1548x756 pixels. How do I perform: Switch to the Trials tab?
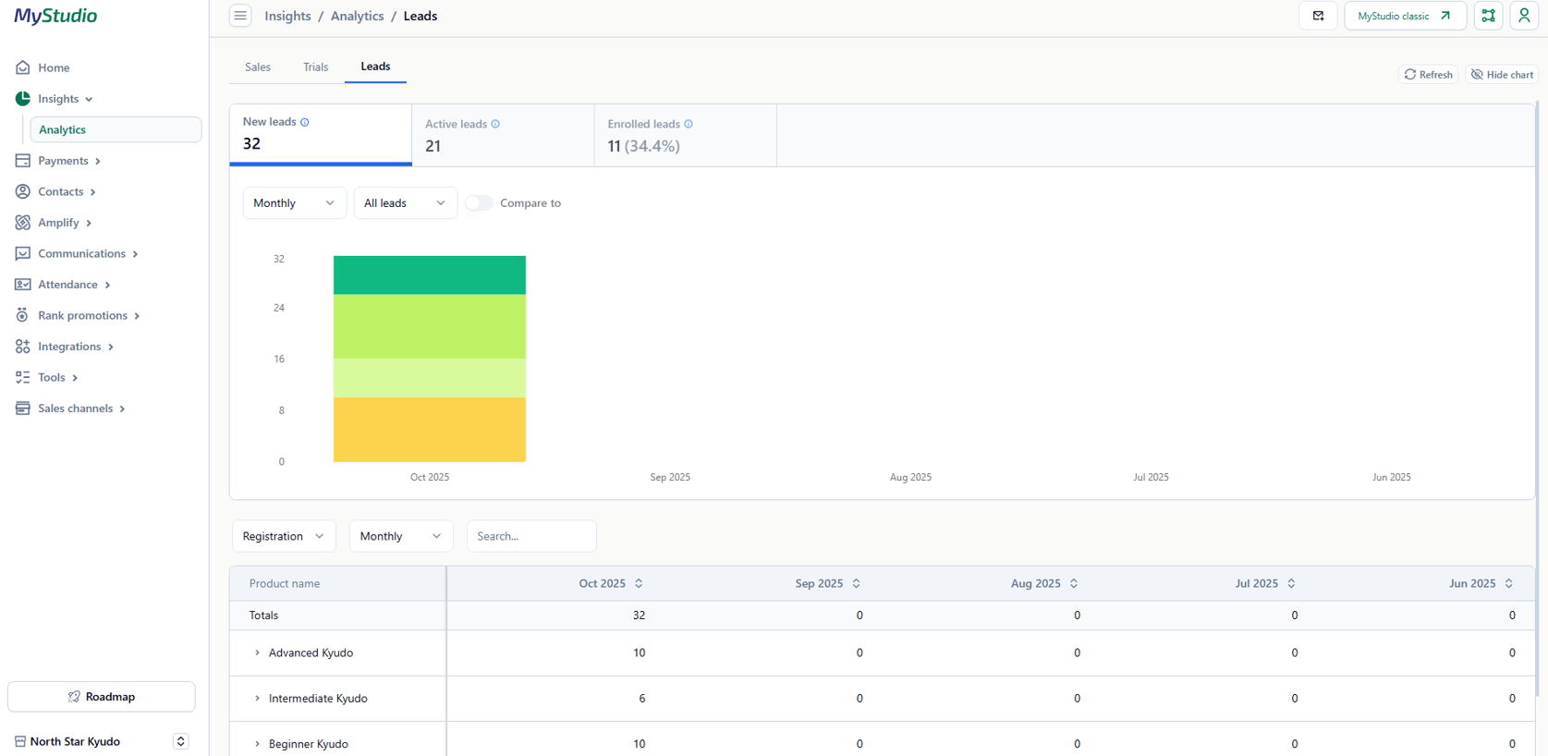pos(315,67)
